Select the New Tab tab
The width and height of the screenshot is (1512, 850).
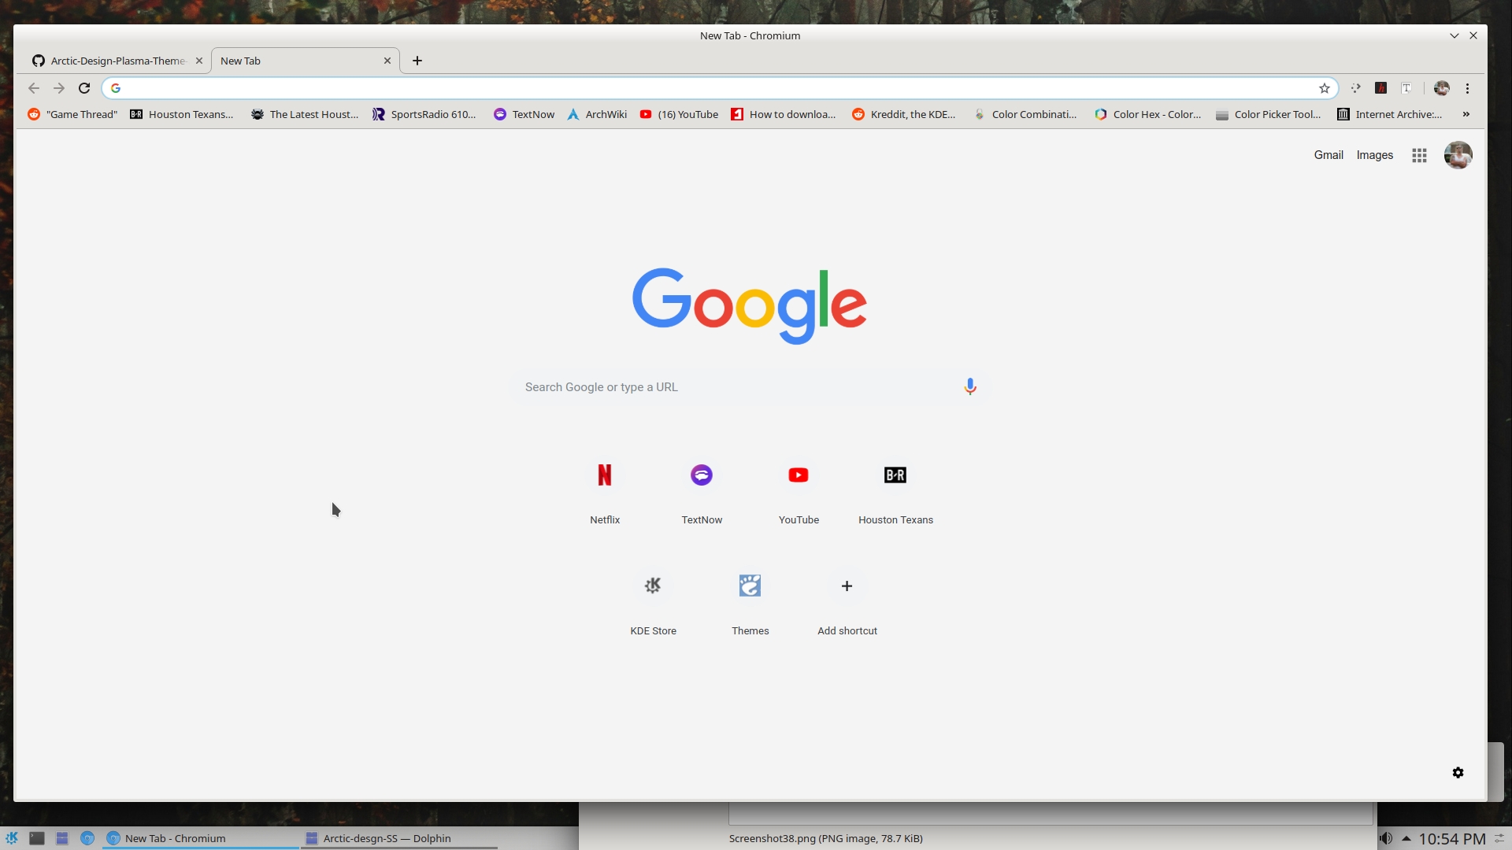coord(306,61)
